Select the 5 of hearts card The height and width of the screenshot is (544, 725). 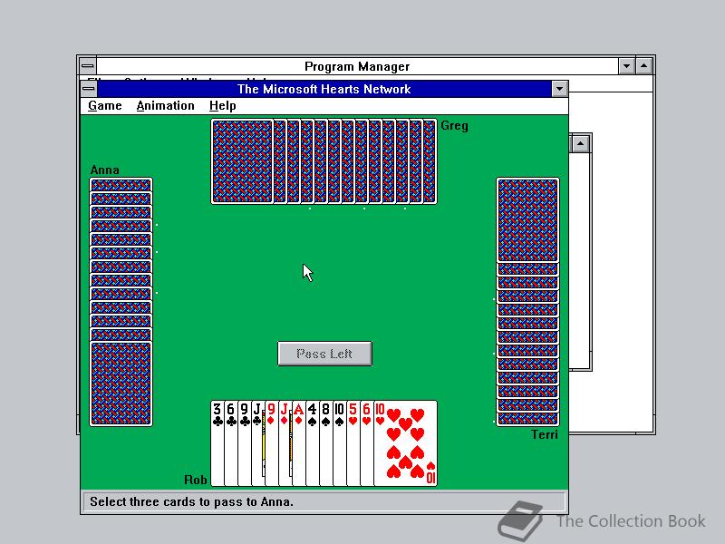[x=353, y=443]
